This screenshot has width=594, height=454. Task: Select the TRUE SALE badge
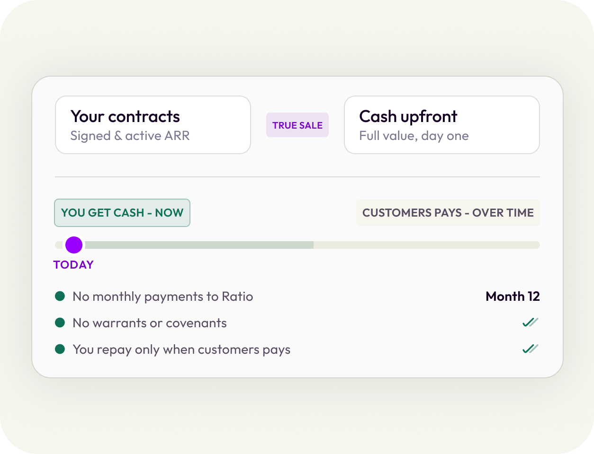[297, 125]
